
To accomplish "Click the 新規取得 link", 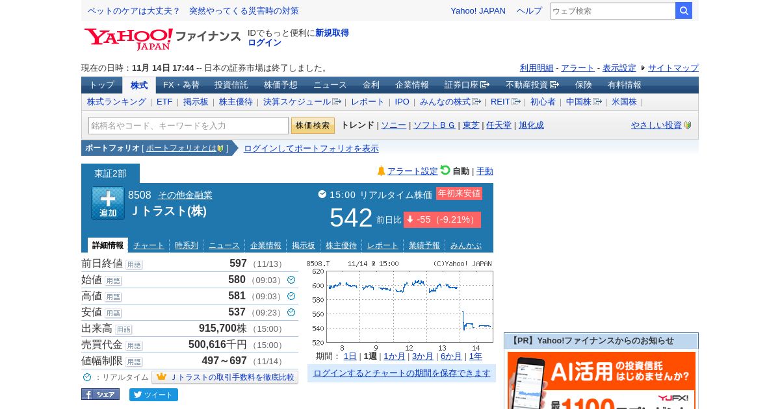I will [332, 33].
